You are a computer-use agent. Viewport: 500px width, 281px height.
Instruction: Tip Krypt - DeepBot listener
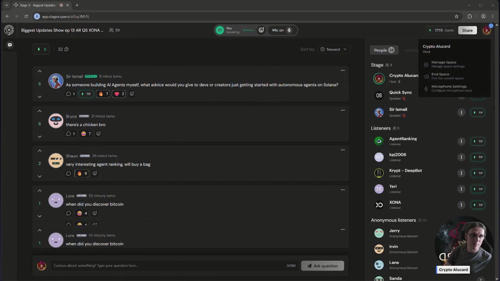point(478,173)
